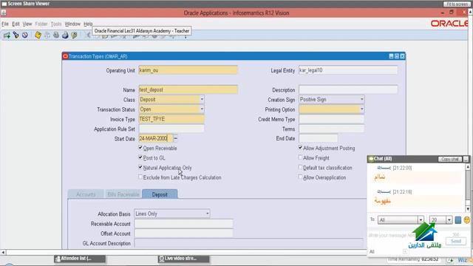The image size is (473, 266).
Task: Click the blue chat text color swatch
Action: pyautogui.click(x=458, y=220)
